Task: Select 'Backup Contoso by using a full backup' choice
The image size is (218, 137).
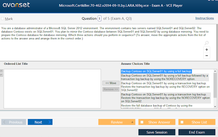Action: 156,71
